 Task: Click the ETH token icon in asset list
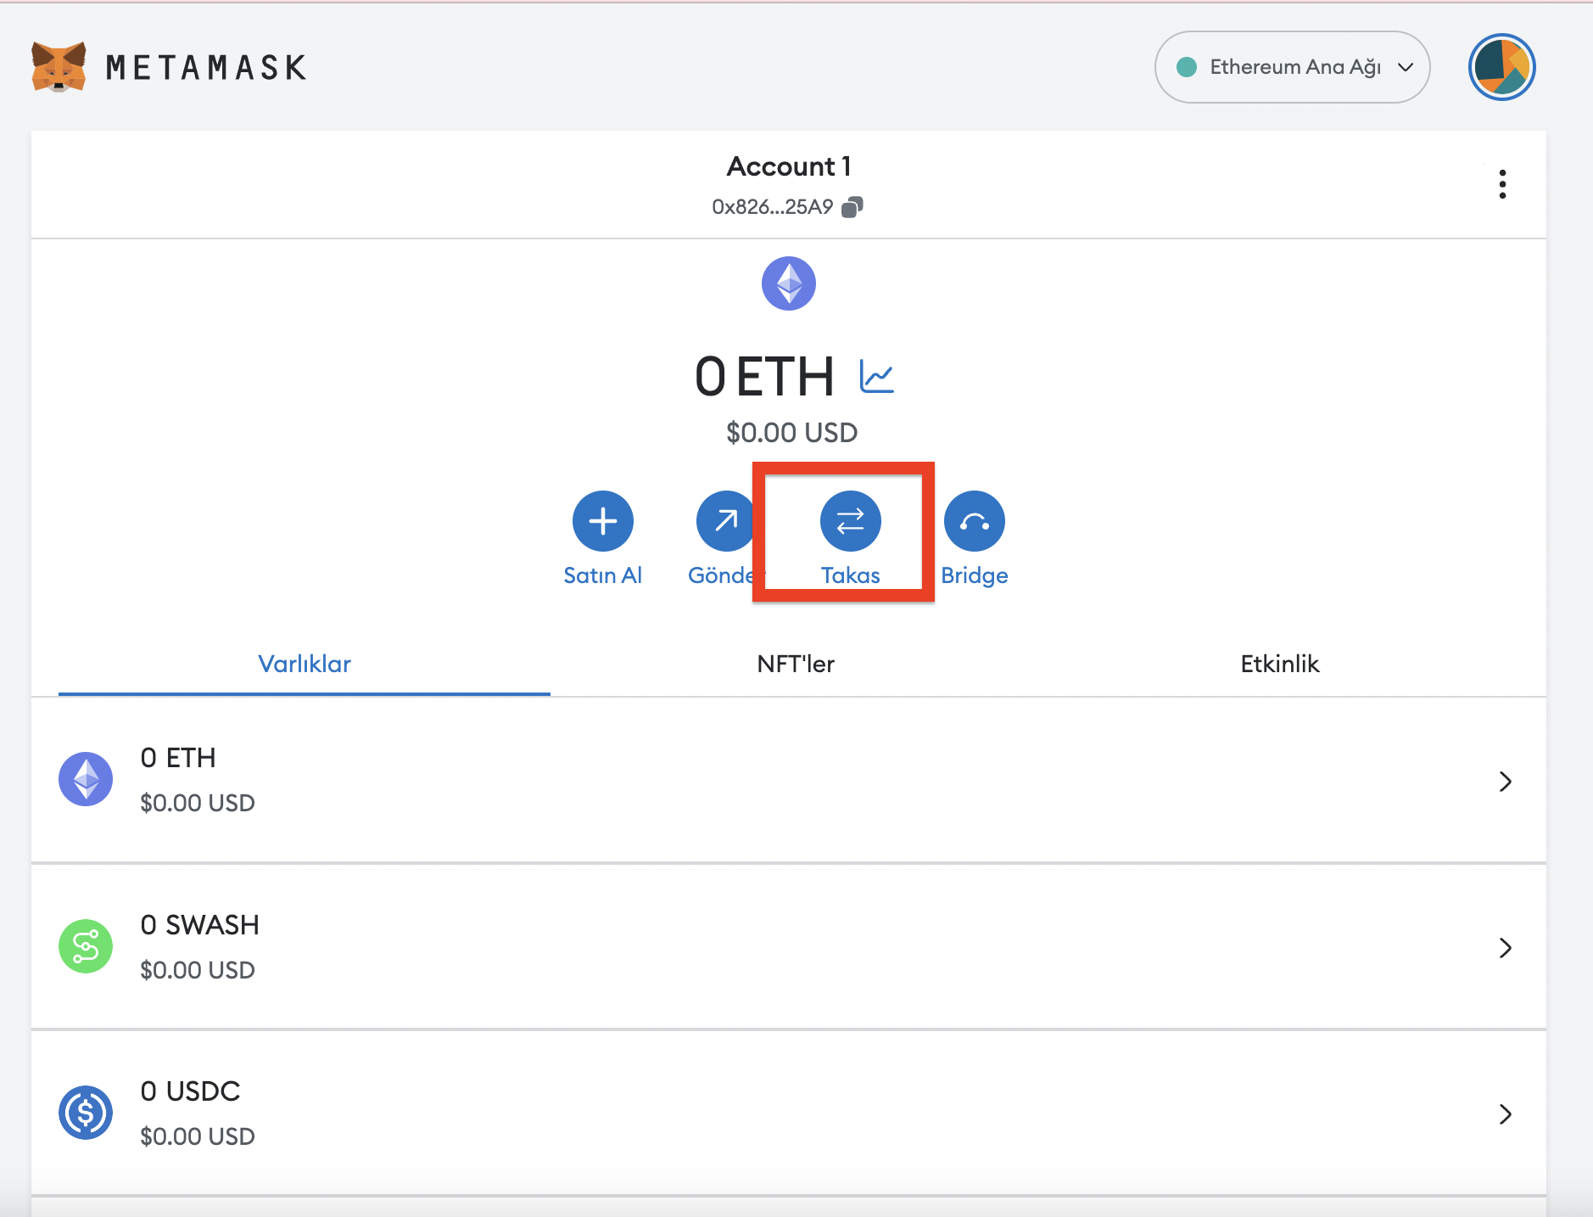tap(86, 779)
